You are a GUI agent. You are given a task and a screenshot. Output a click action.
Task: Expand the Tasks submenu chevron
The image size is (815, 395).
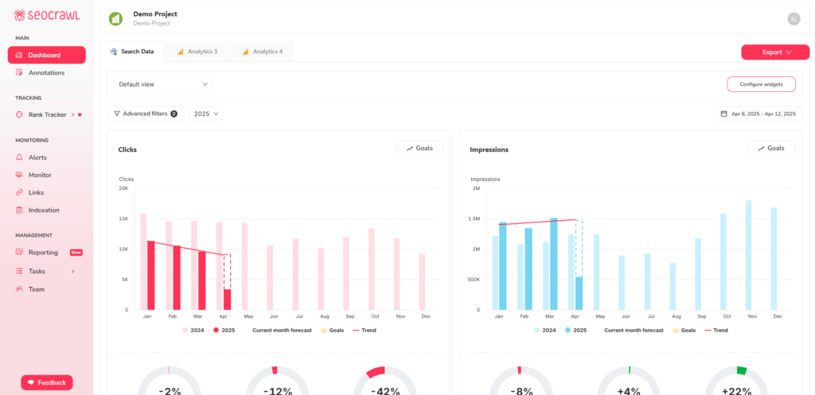coord(72,271)
